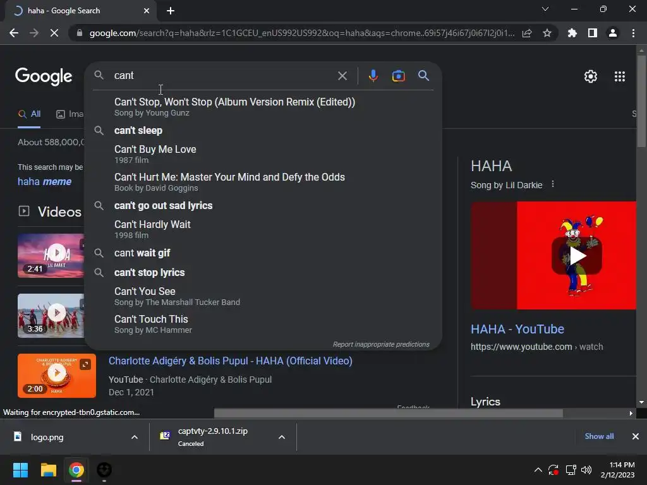Choose Can't Hardly Wait 1998 film suggestion

coord(263,229)
